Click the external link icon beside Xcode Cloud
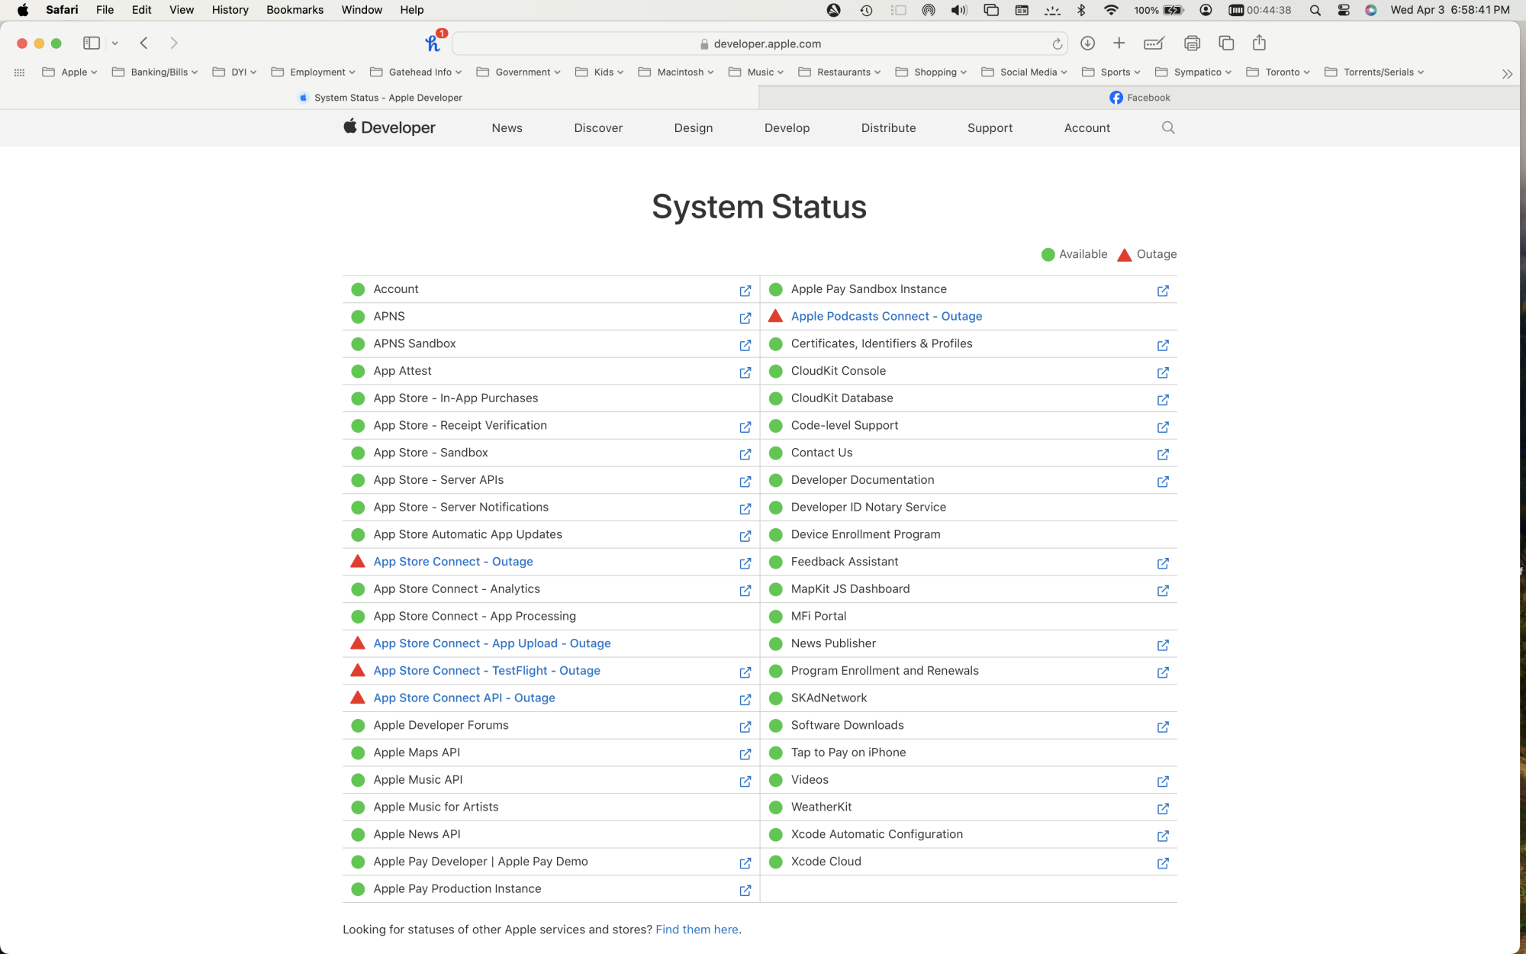The height and width of the screenshot is (954, 1526). (1162, 863)
